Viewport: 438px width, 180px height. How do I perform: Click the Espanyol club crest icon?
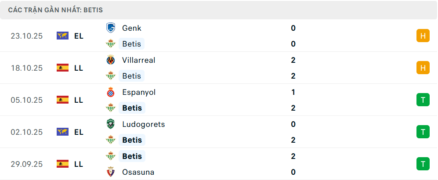(x=110, y=92)
